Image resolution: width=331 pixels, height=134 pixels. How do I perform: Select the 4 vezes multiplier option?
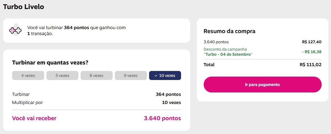coord(28,75)
